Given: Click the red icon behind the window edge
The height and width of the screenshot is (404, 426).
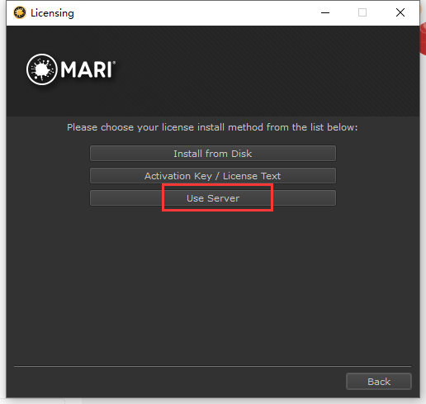Looking at the screenshot, I should 423,40.
